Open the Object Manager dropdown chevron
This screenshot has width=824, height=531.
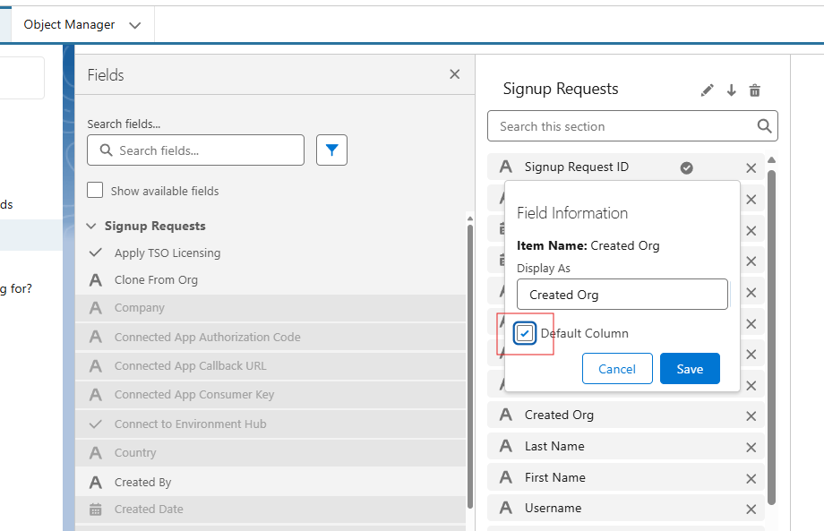tap(135, 25)
